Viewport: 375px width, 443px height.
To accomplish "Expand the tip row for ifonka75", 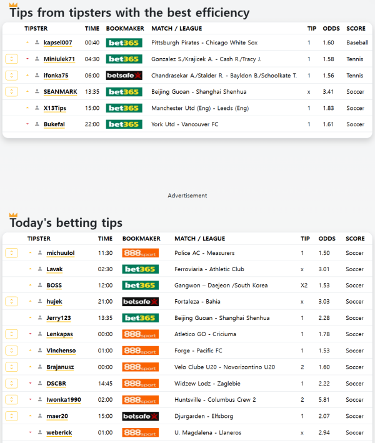I will 11,76.
